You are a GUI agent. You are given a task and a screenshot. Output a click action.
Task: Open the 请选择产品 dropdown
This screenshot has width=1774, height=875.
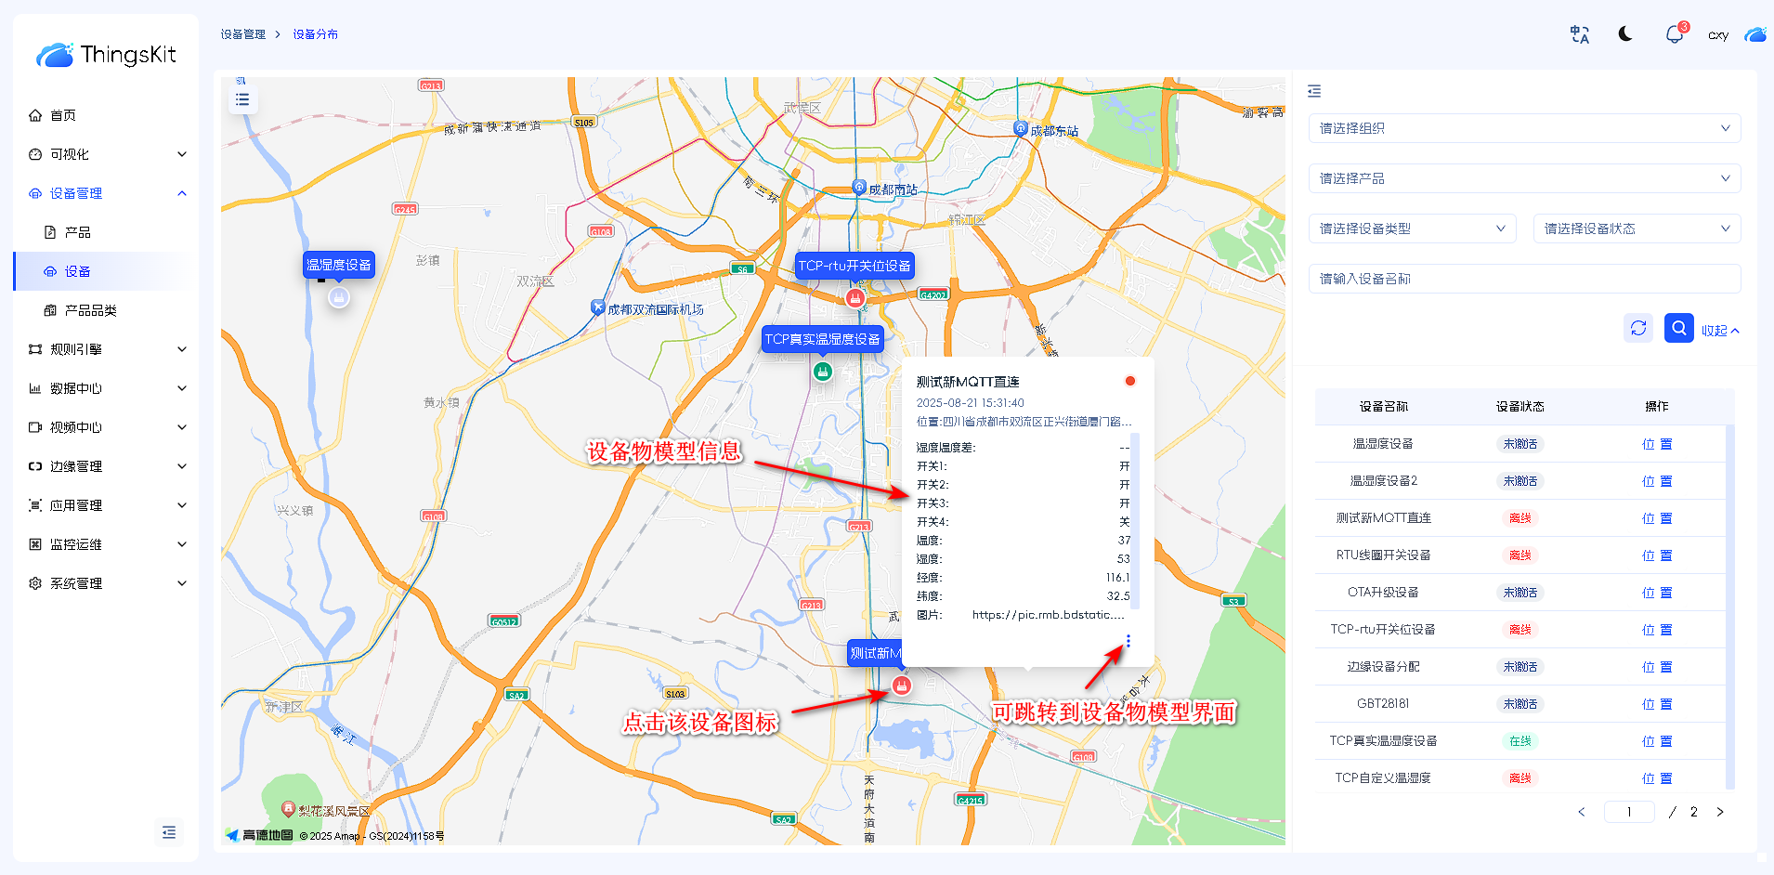1524,178
